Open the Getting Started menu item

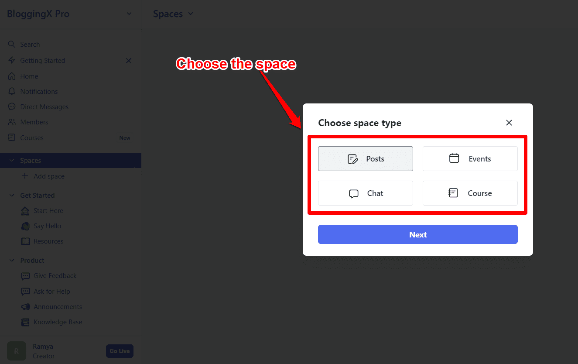(43, 60)
